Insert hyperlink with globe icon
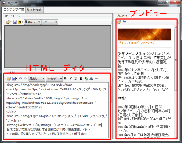 (x=91, y=78)
